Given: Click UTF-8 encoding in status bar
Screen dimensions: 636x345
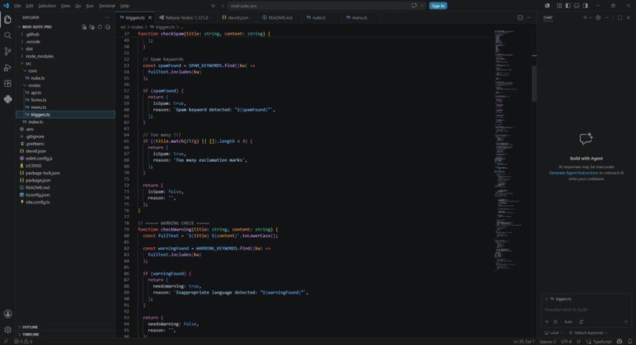Looking at the screenshot, I should pyautogui.click(x=567, y=341).
